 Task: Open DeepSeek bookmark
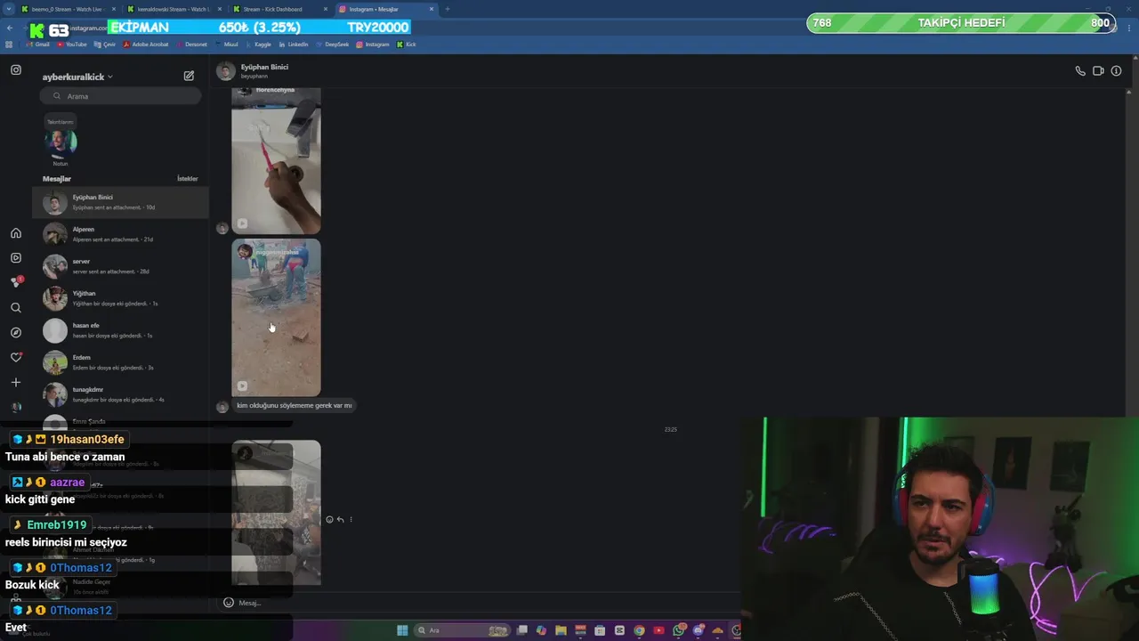[332, 45]
